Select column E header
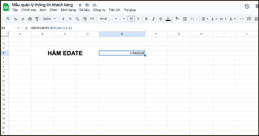 click(x=122, y=34)
